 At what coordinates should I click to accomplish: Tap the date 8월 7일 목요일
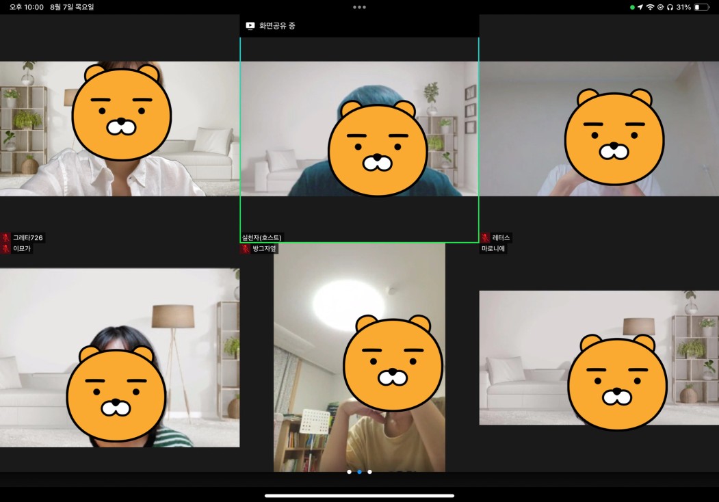coord(72,8)
